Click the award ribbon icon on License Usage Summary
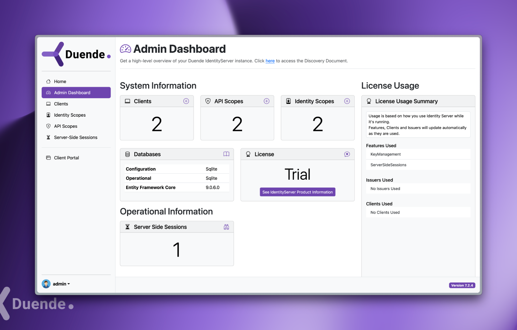The image size is (517, 330). 369,101
